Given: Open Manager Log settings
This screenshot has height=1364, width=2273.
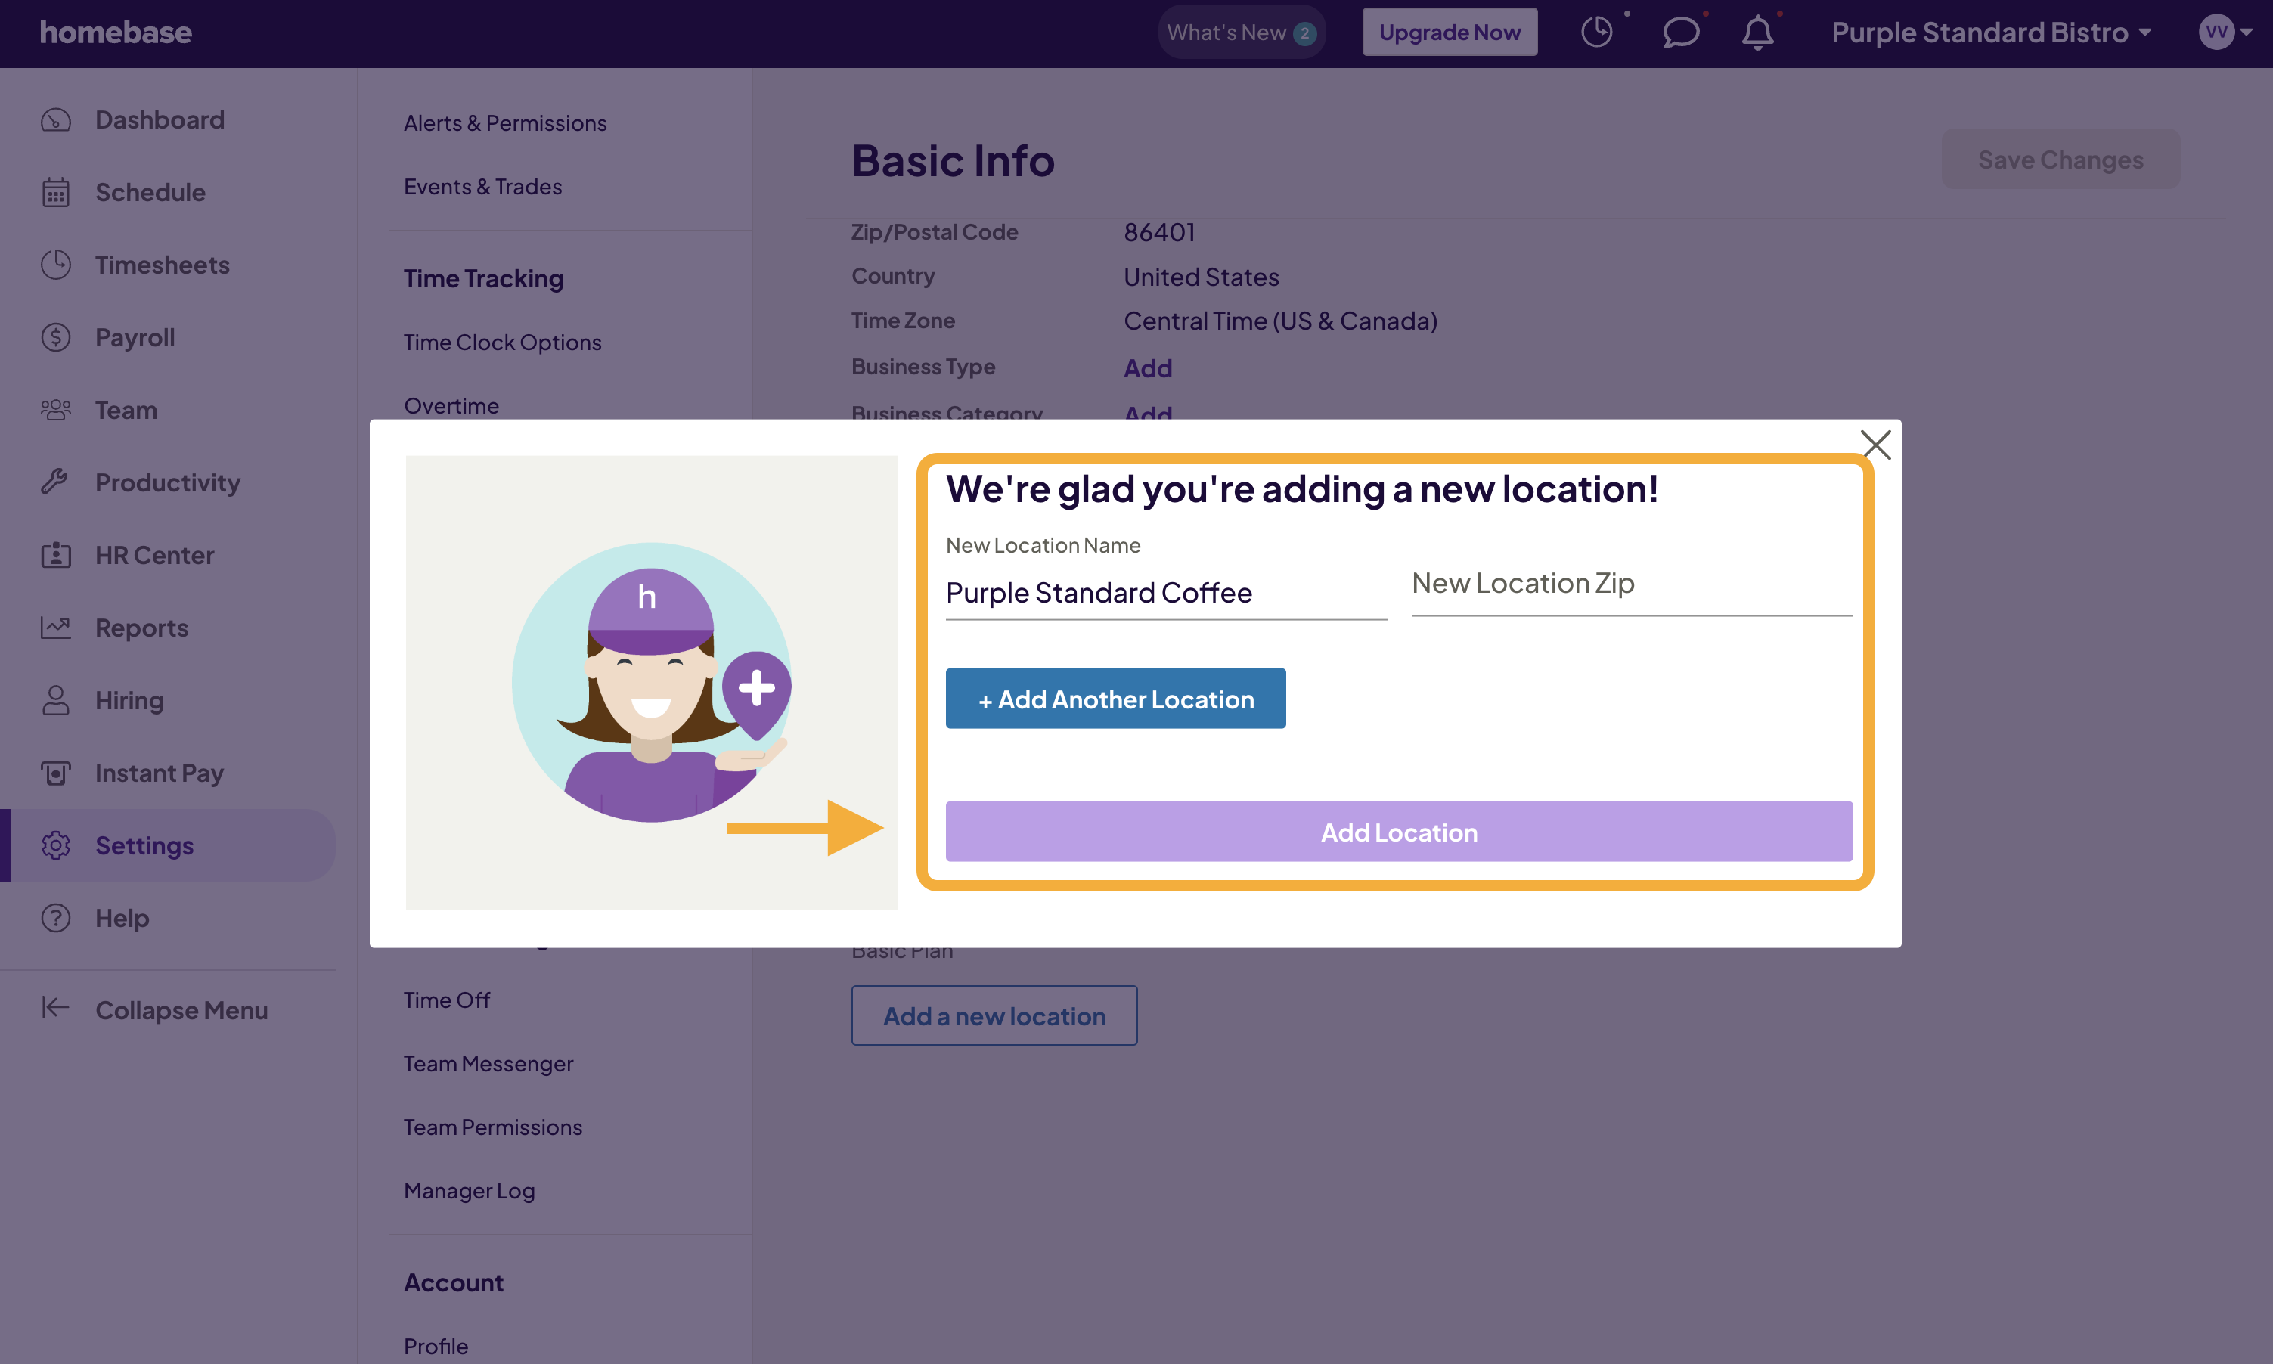Looking at the screenshot, I should click(469, 1190).
